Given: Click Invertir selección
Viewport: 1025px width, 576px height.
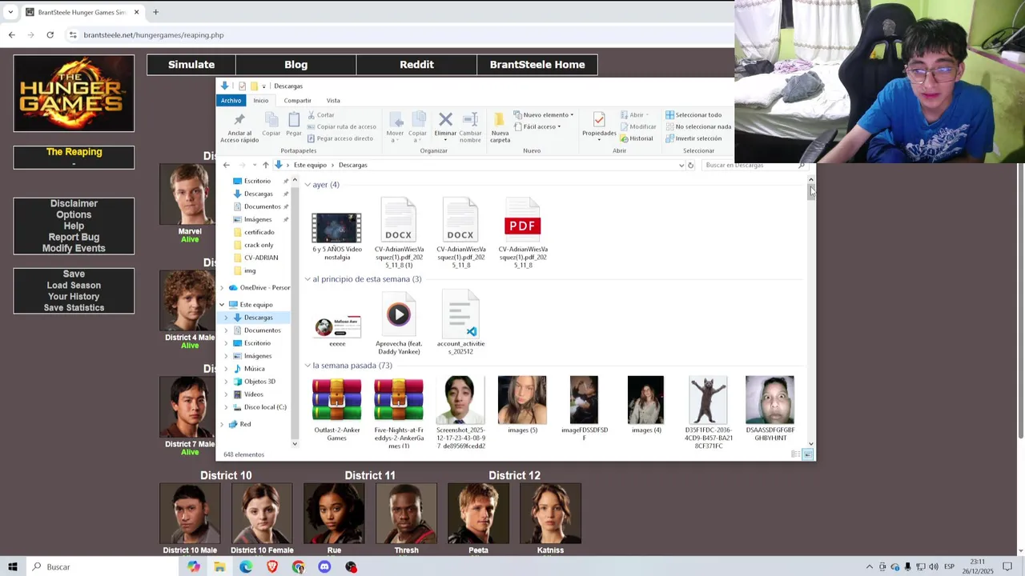Looking at the screenshot, I should pos(693,138).
